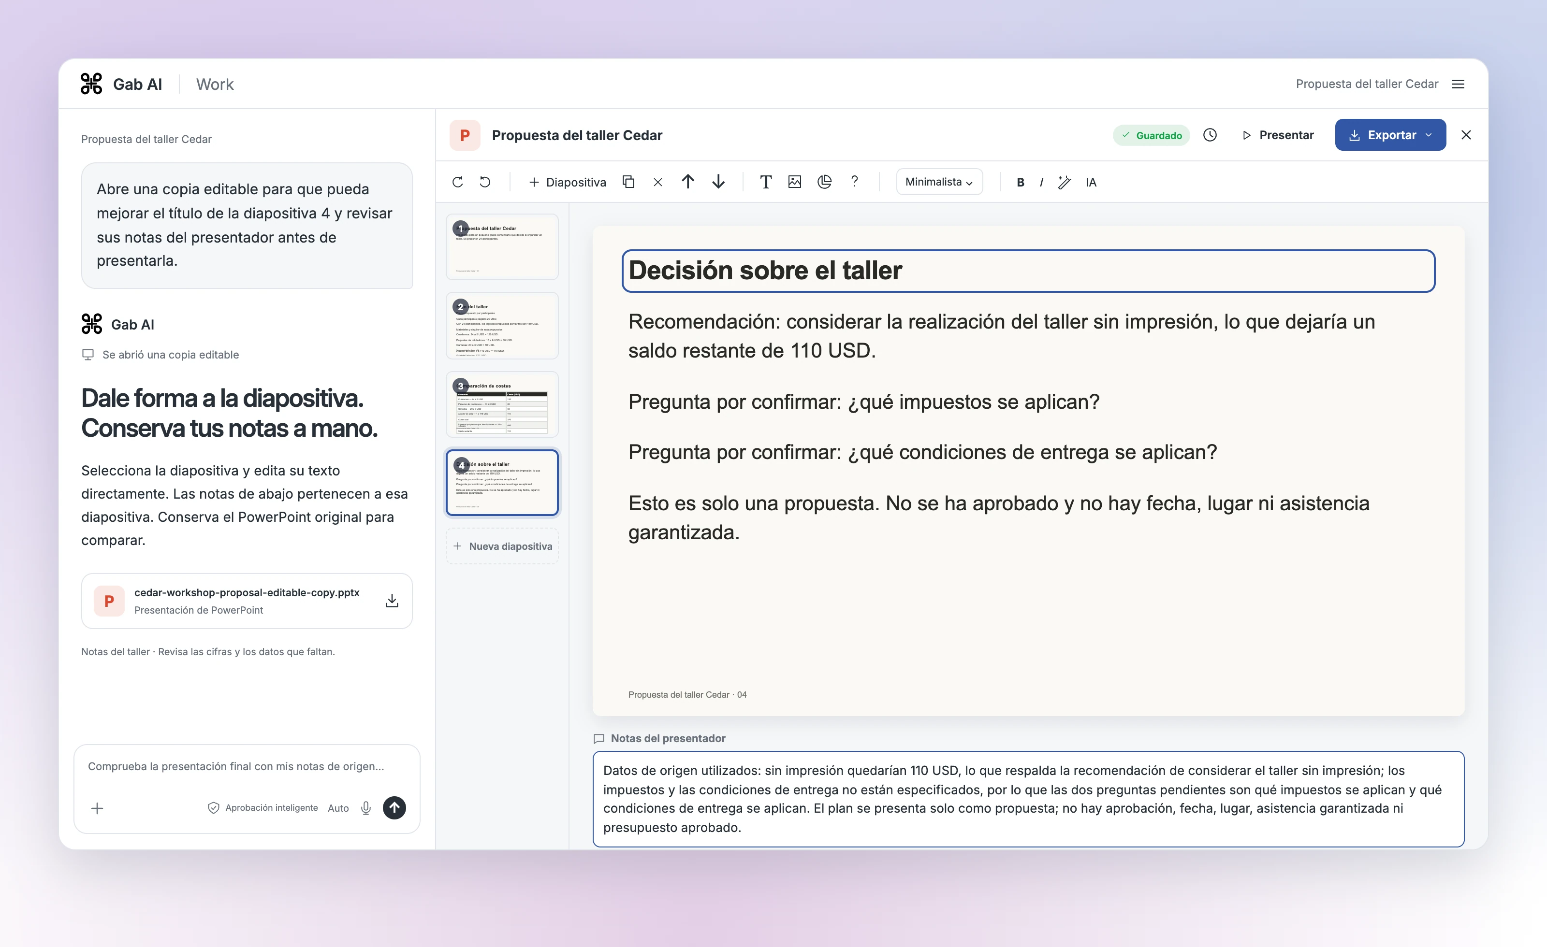Click the 'Esto es solo una propuesta' paragraph
This screenshot has width=1547, height=947.
pos(999,518)
